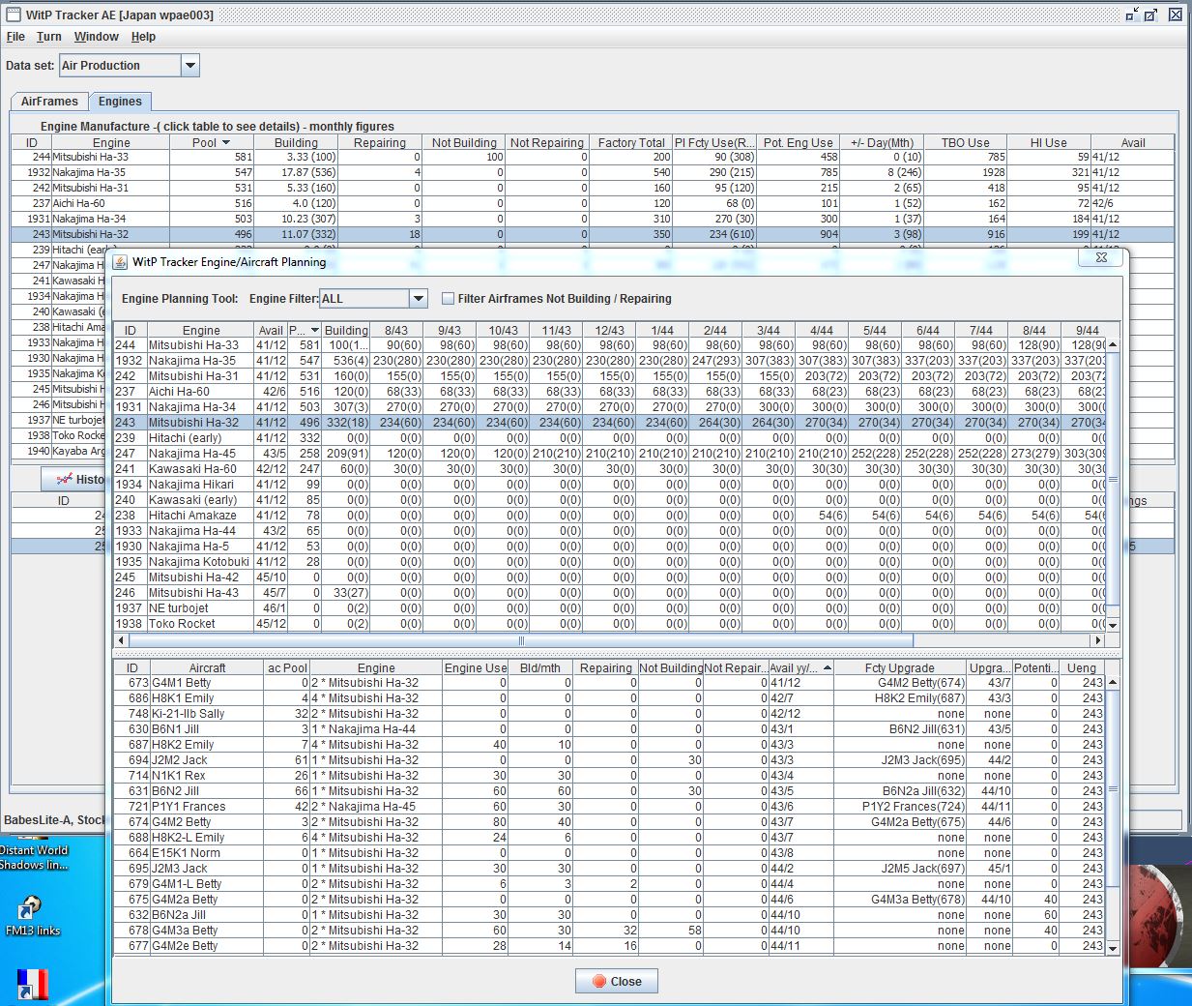Viewport: 1192px width, 1006px height.
Task: Click the HI Use column header
Action: (x=1049, y=142)
